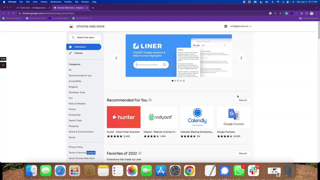Open About Chrome Web Store link
The height and width of the screenshot is (180, 320).
82,158
